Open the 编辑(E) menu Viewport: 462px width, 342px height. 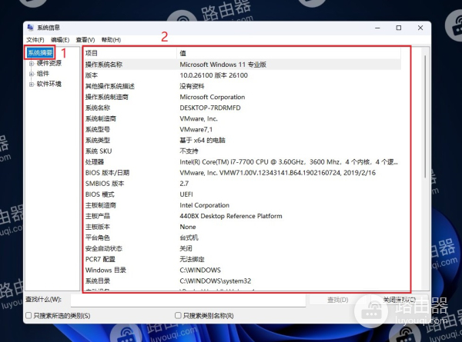(x=60, y=40)
